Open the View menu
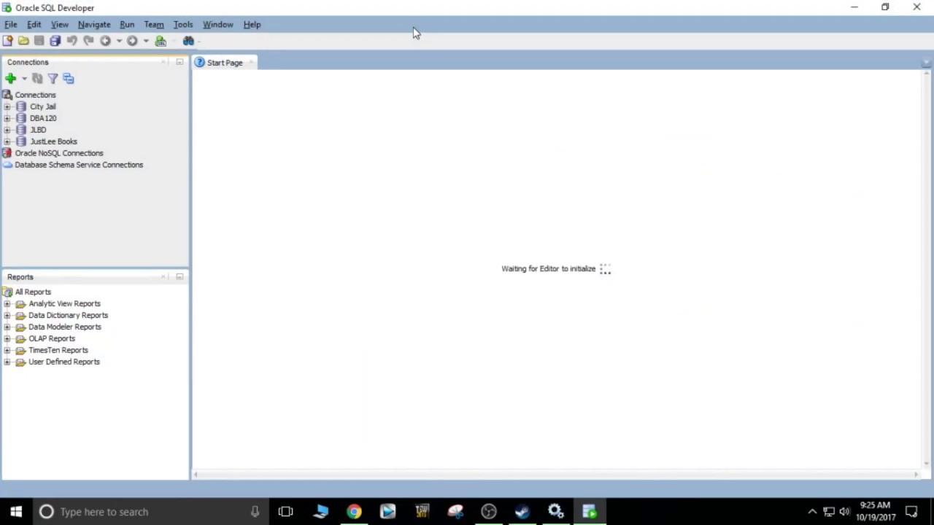Viewport: 934px width, 525px height. (59, 24)
